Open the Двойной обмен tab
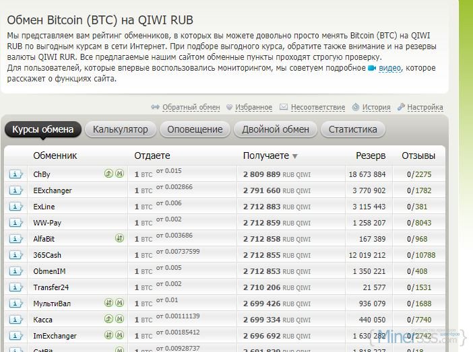 point(276,129)
